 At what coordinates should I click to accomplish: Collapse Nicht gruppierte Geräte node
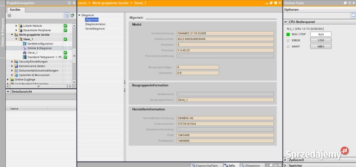pos(12,35)
